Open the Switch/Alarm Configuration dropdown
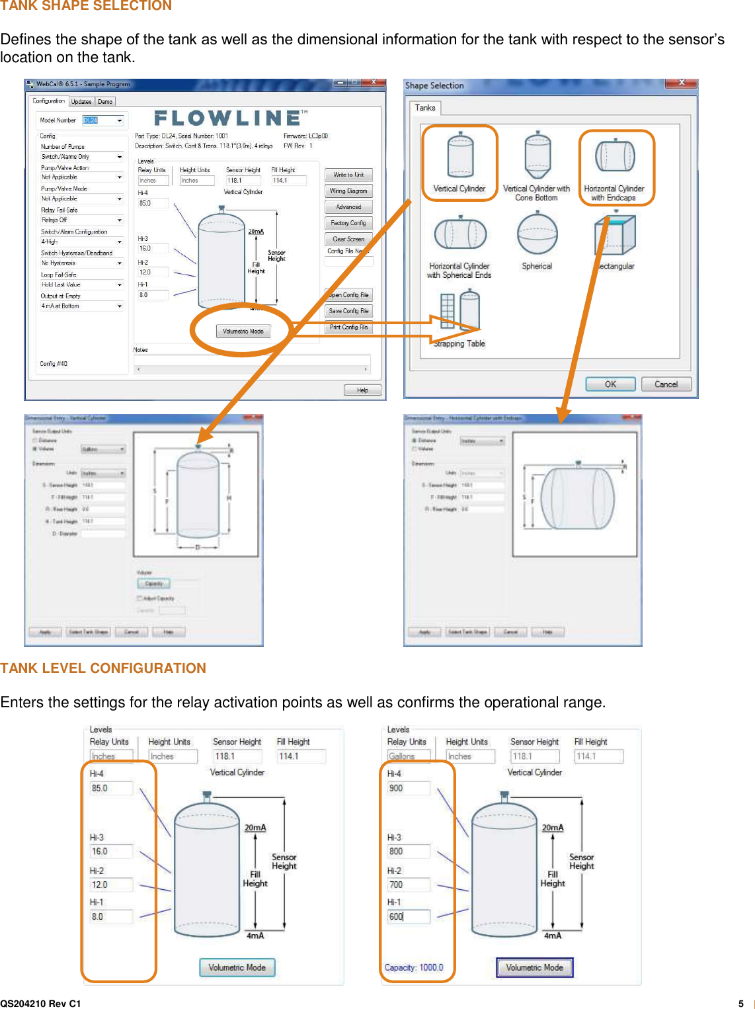This screenshot has height=1009, width=755. pyautogui.click(x=81, y=241)
